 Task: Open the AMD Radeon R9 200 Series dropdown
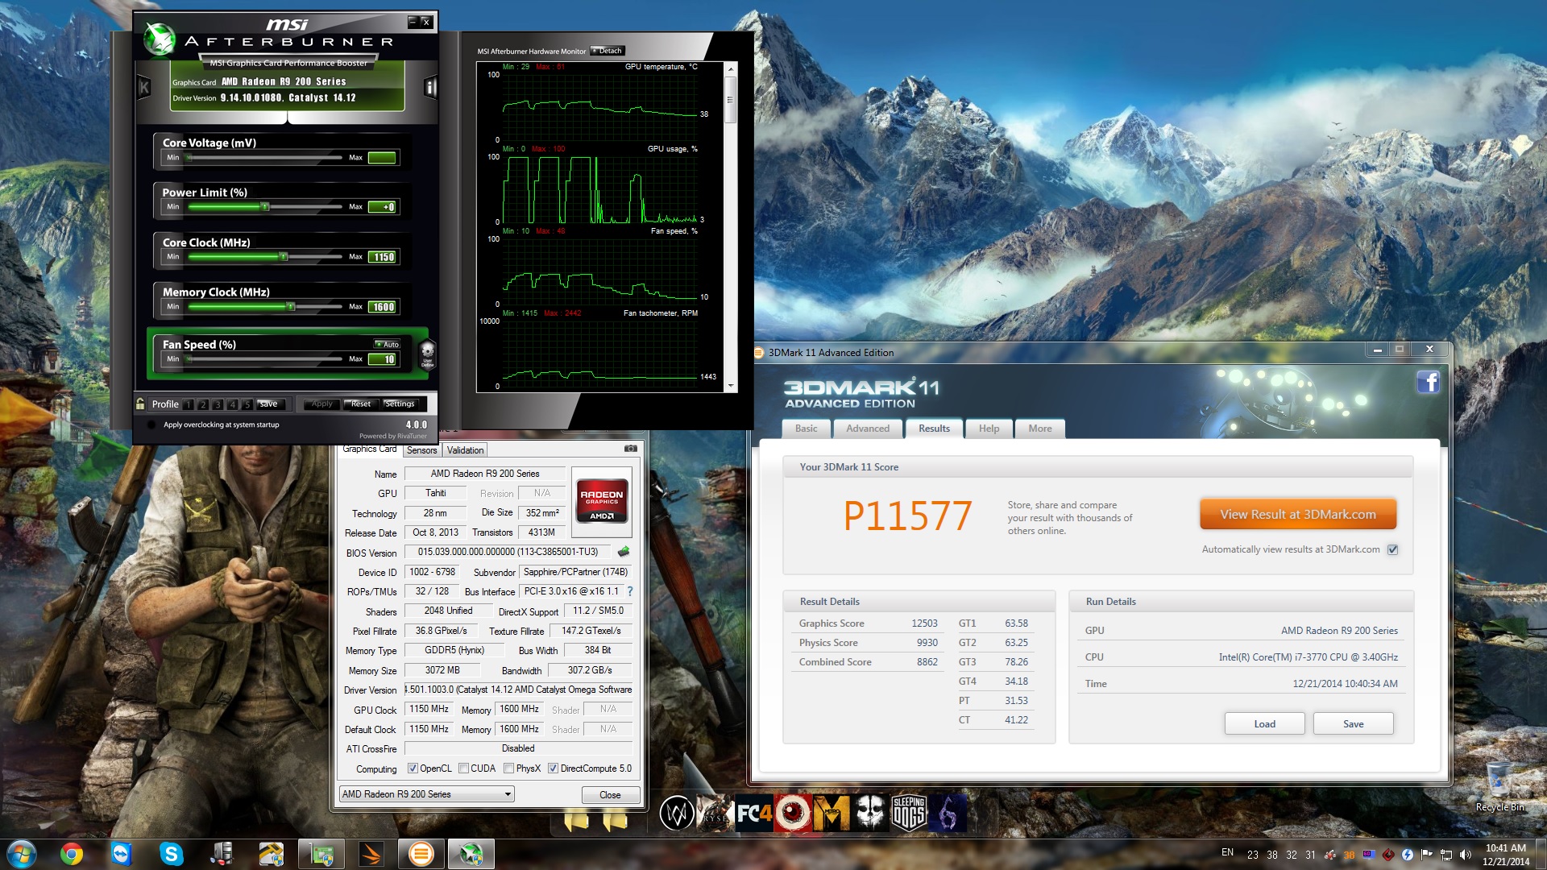[x=426, y=794]
